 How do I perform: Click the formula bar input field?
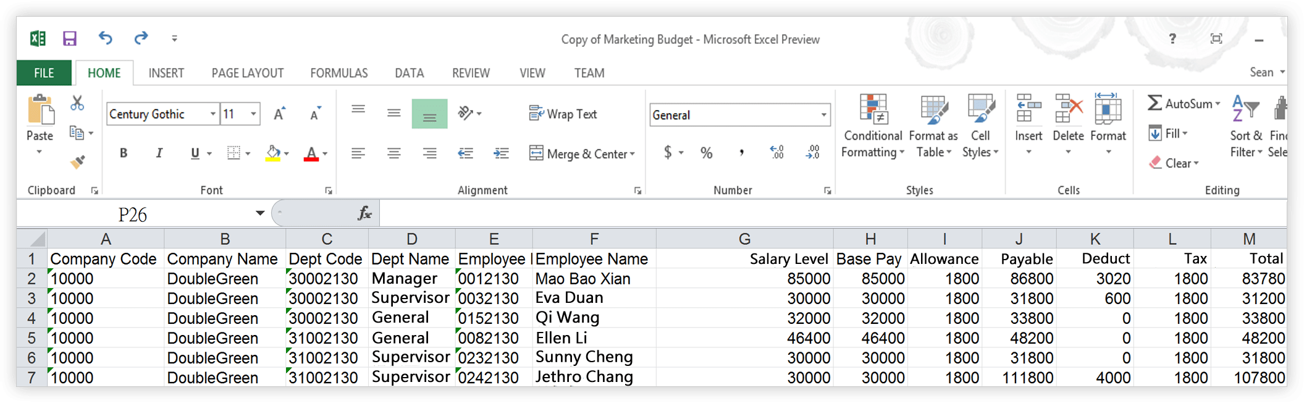tap(833, 214)
